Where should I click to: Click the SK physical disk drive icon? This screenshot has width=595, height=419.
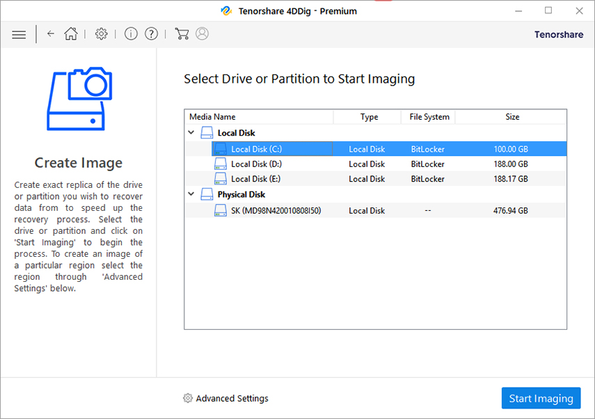point(221,210)
